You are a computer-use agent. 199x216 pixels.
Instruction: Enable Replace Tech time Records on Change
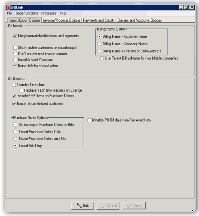(x=21, y=90)
